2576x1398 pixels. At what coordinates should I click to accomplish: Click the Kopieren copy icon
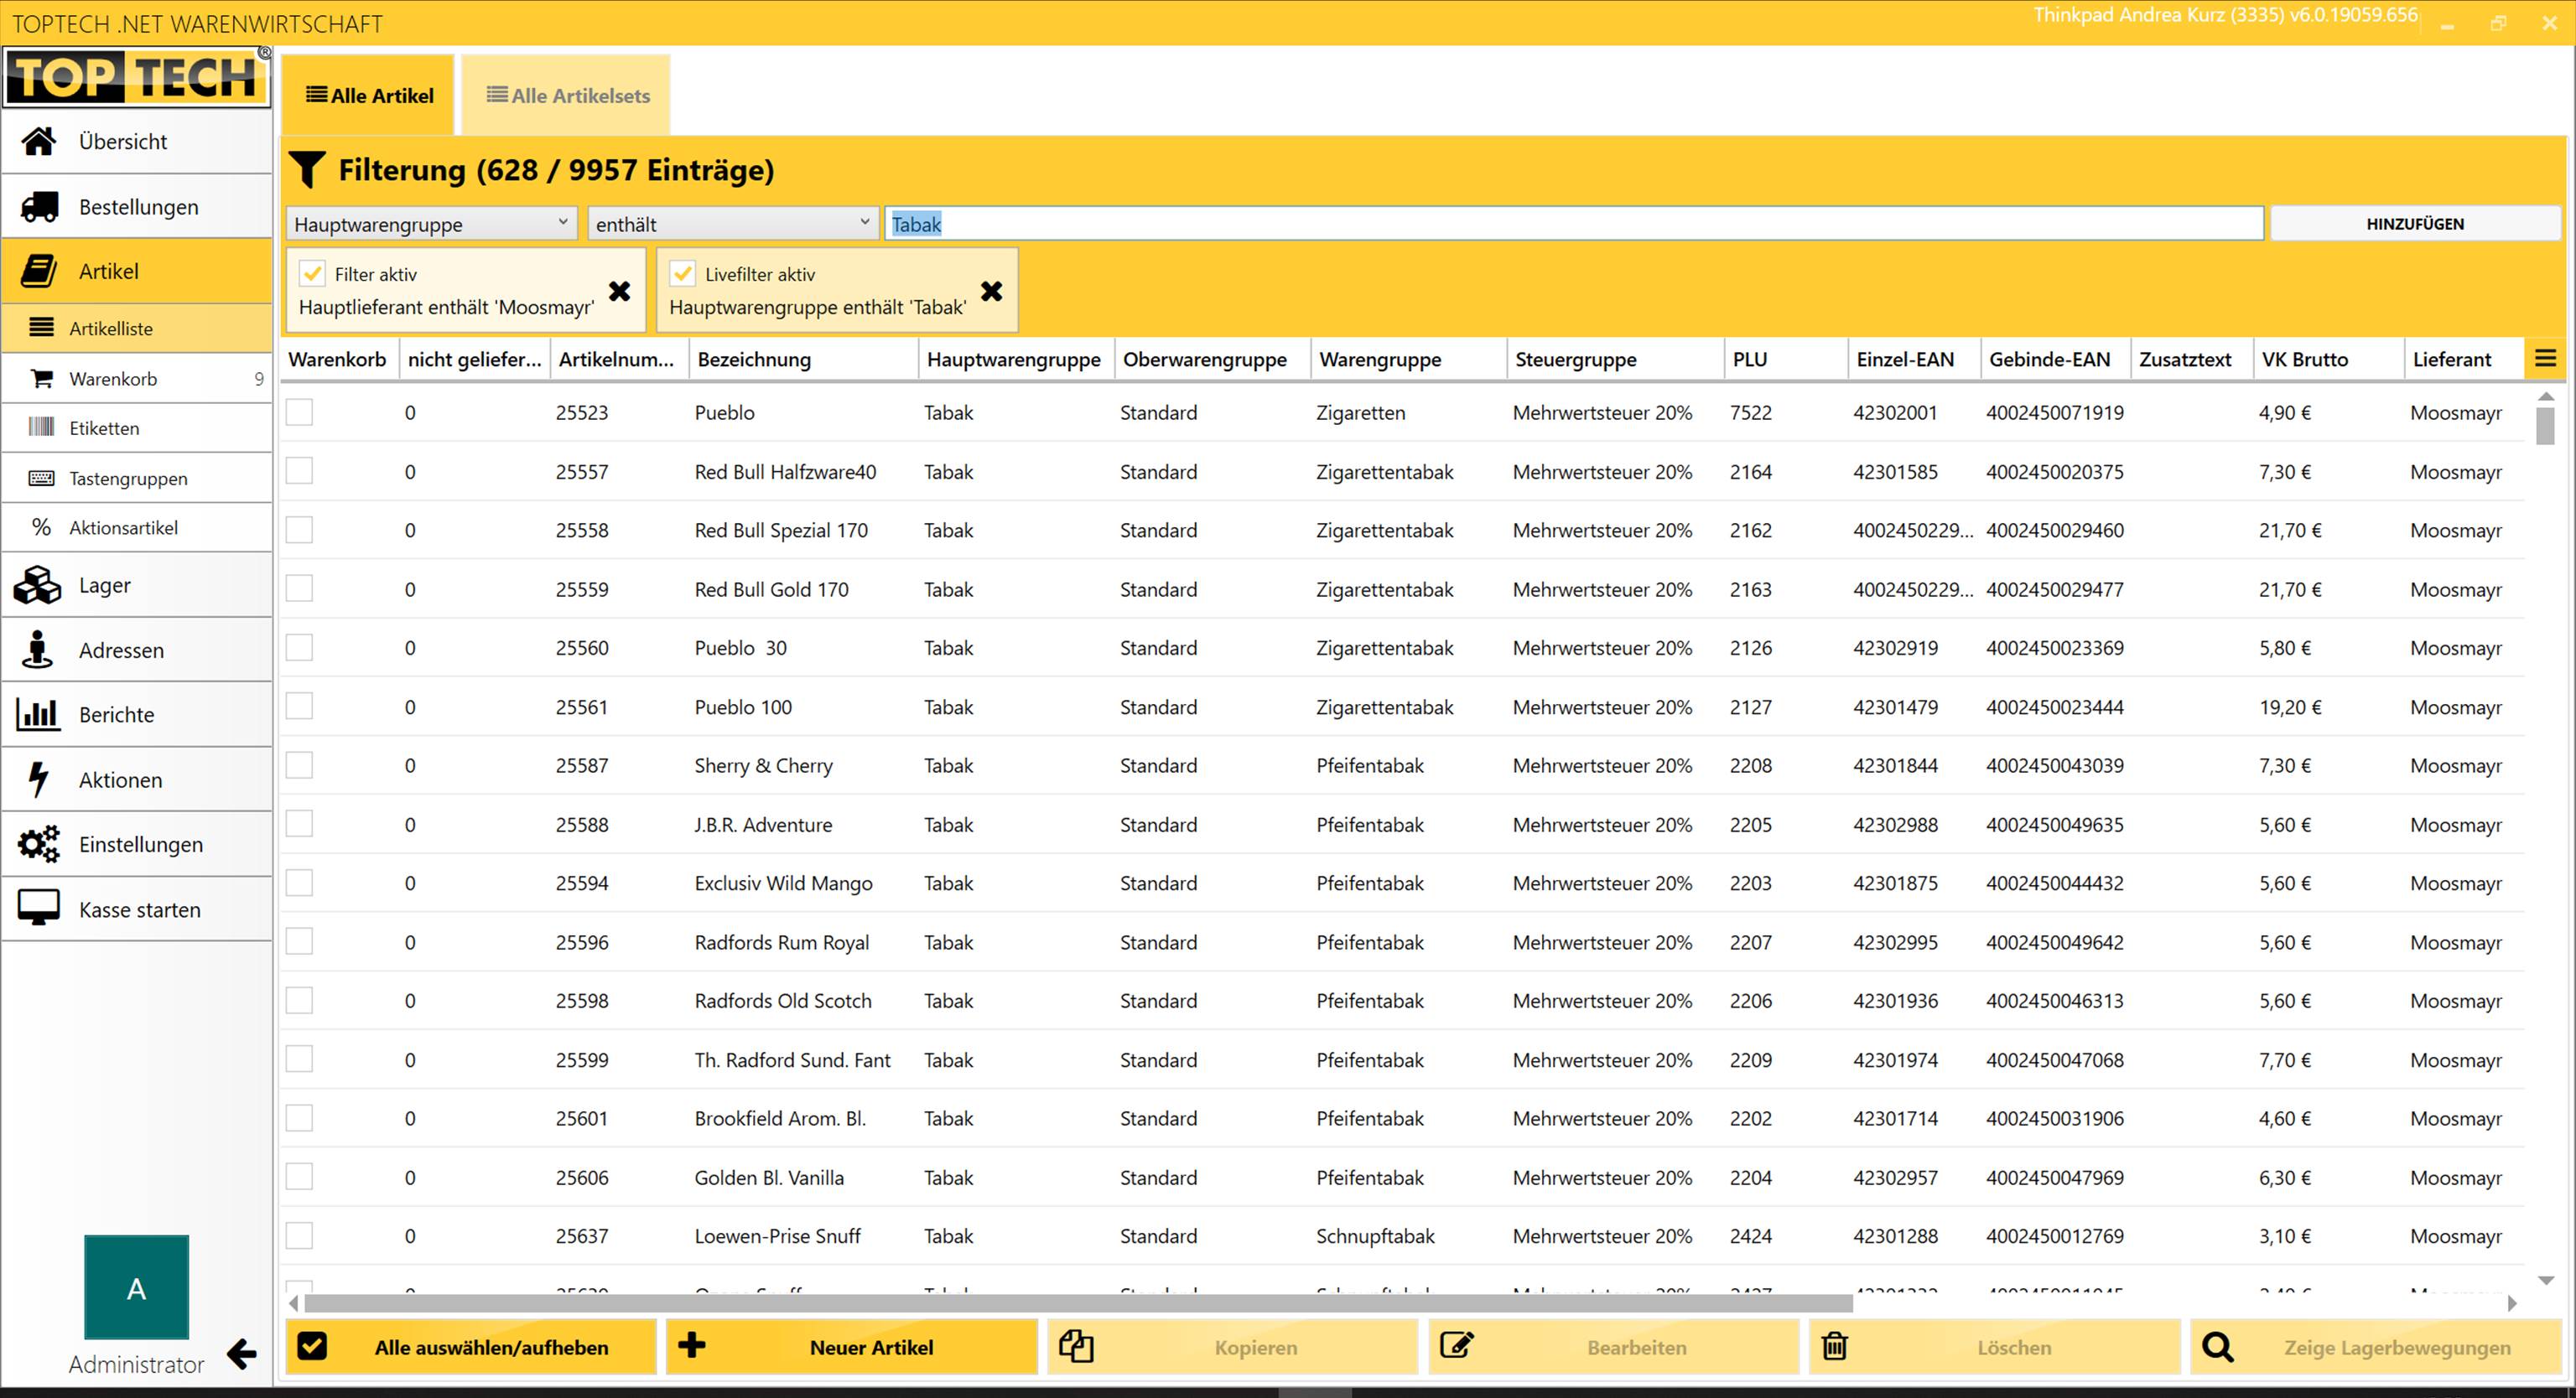pyautogui.click(x=1076, y=1346)
